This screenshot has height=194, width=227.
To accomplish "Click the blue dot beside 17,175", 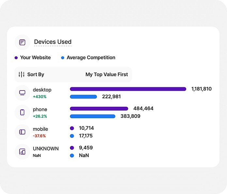I will pos(72,136).
